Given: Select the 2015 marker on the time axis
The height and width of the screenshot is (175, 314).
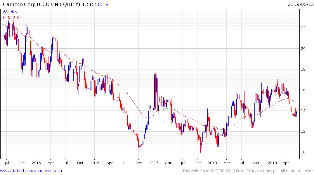Looking at the screenshot, I should [36, 163].
